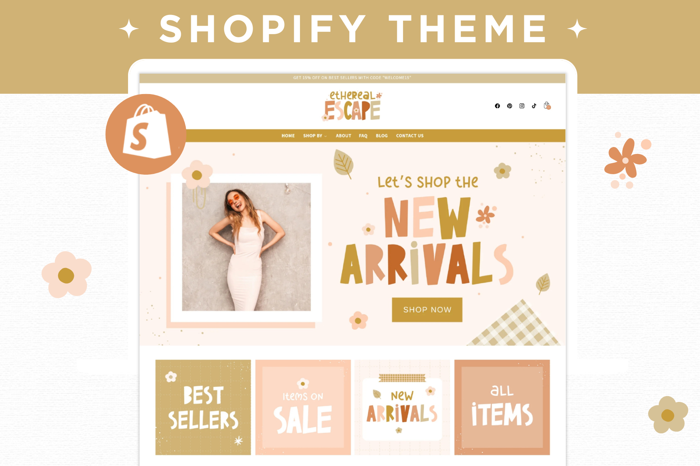This screenshot has height=466, width=700.
Task: Open the Pinterest social icon
Action: pyautogui.click(x=510, y=106)
